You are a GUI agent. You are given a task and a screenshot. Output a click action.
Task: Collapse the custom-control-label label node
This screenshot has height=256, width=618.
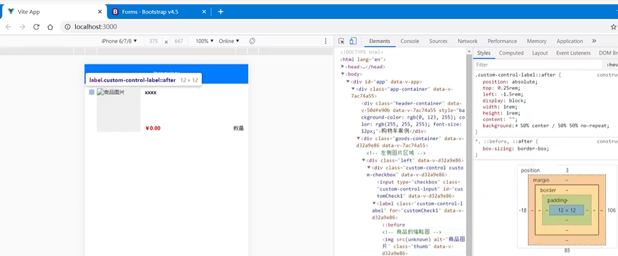[x=374, y=204]
